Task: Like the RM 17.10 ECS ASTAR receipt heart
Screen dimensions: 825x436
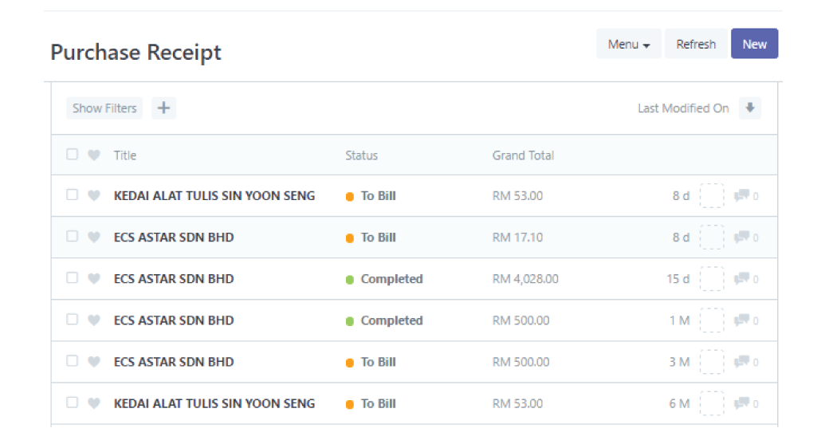Action: point(93,238)
